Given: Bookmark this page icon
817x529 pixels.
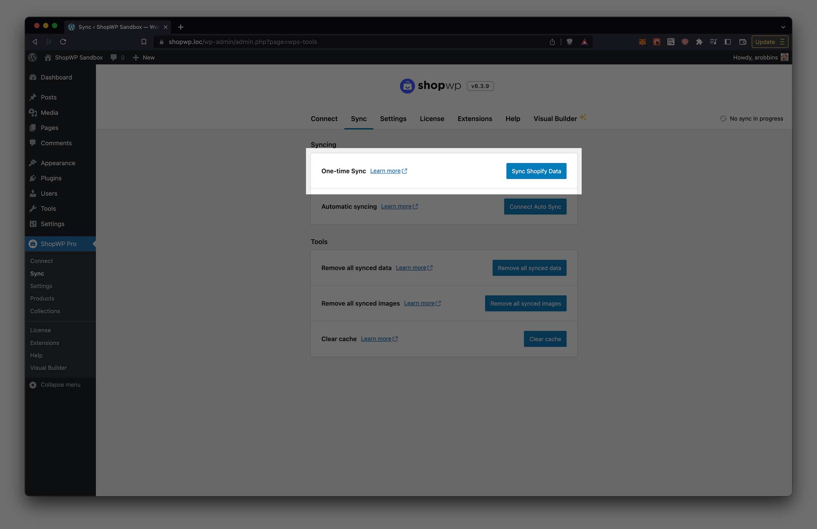Looking at the screenshot, I should coord(144,42).
